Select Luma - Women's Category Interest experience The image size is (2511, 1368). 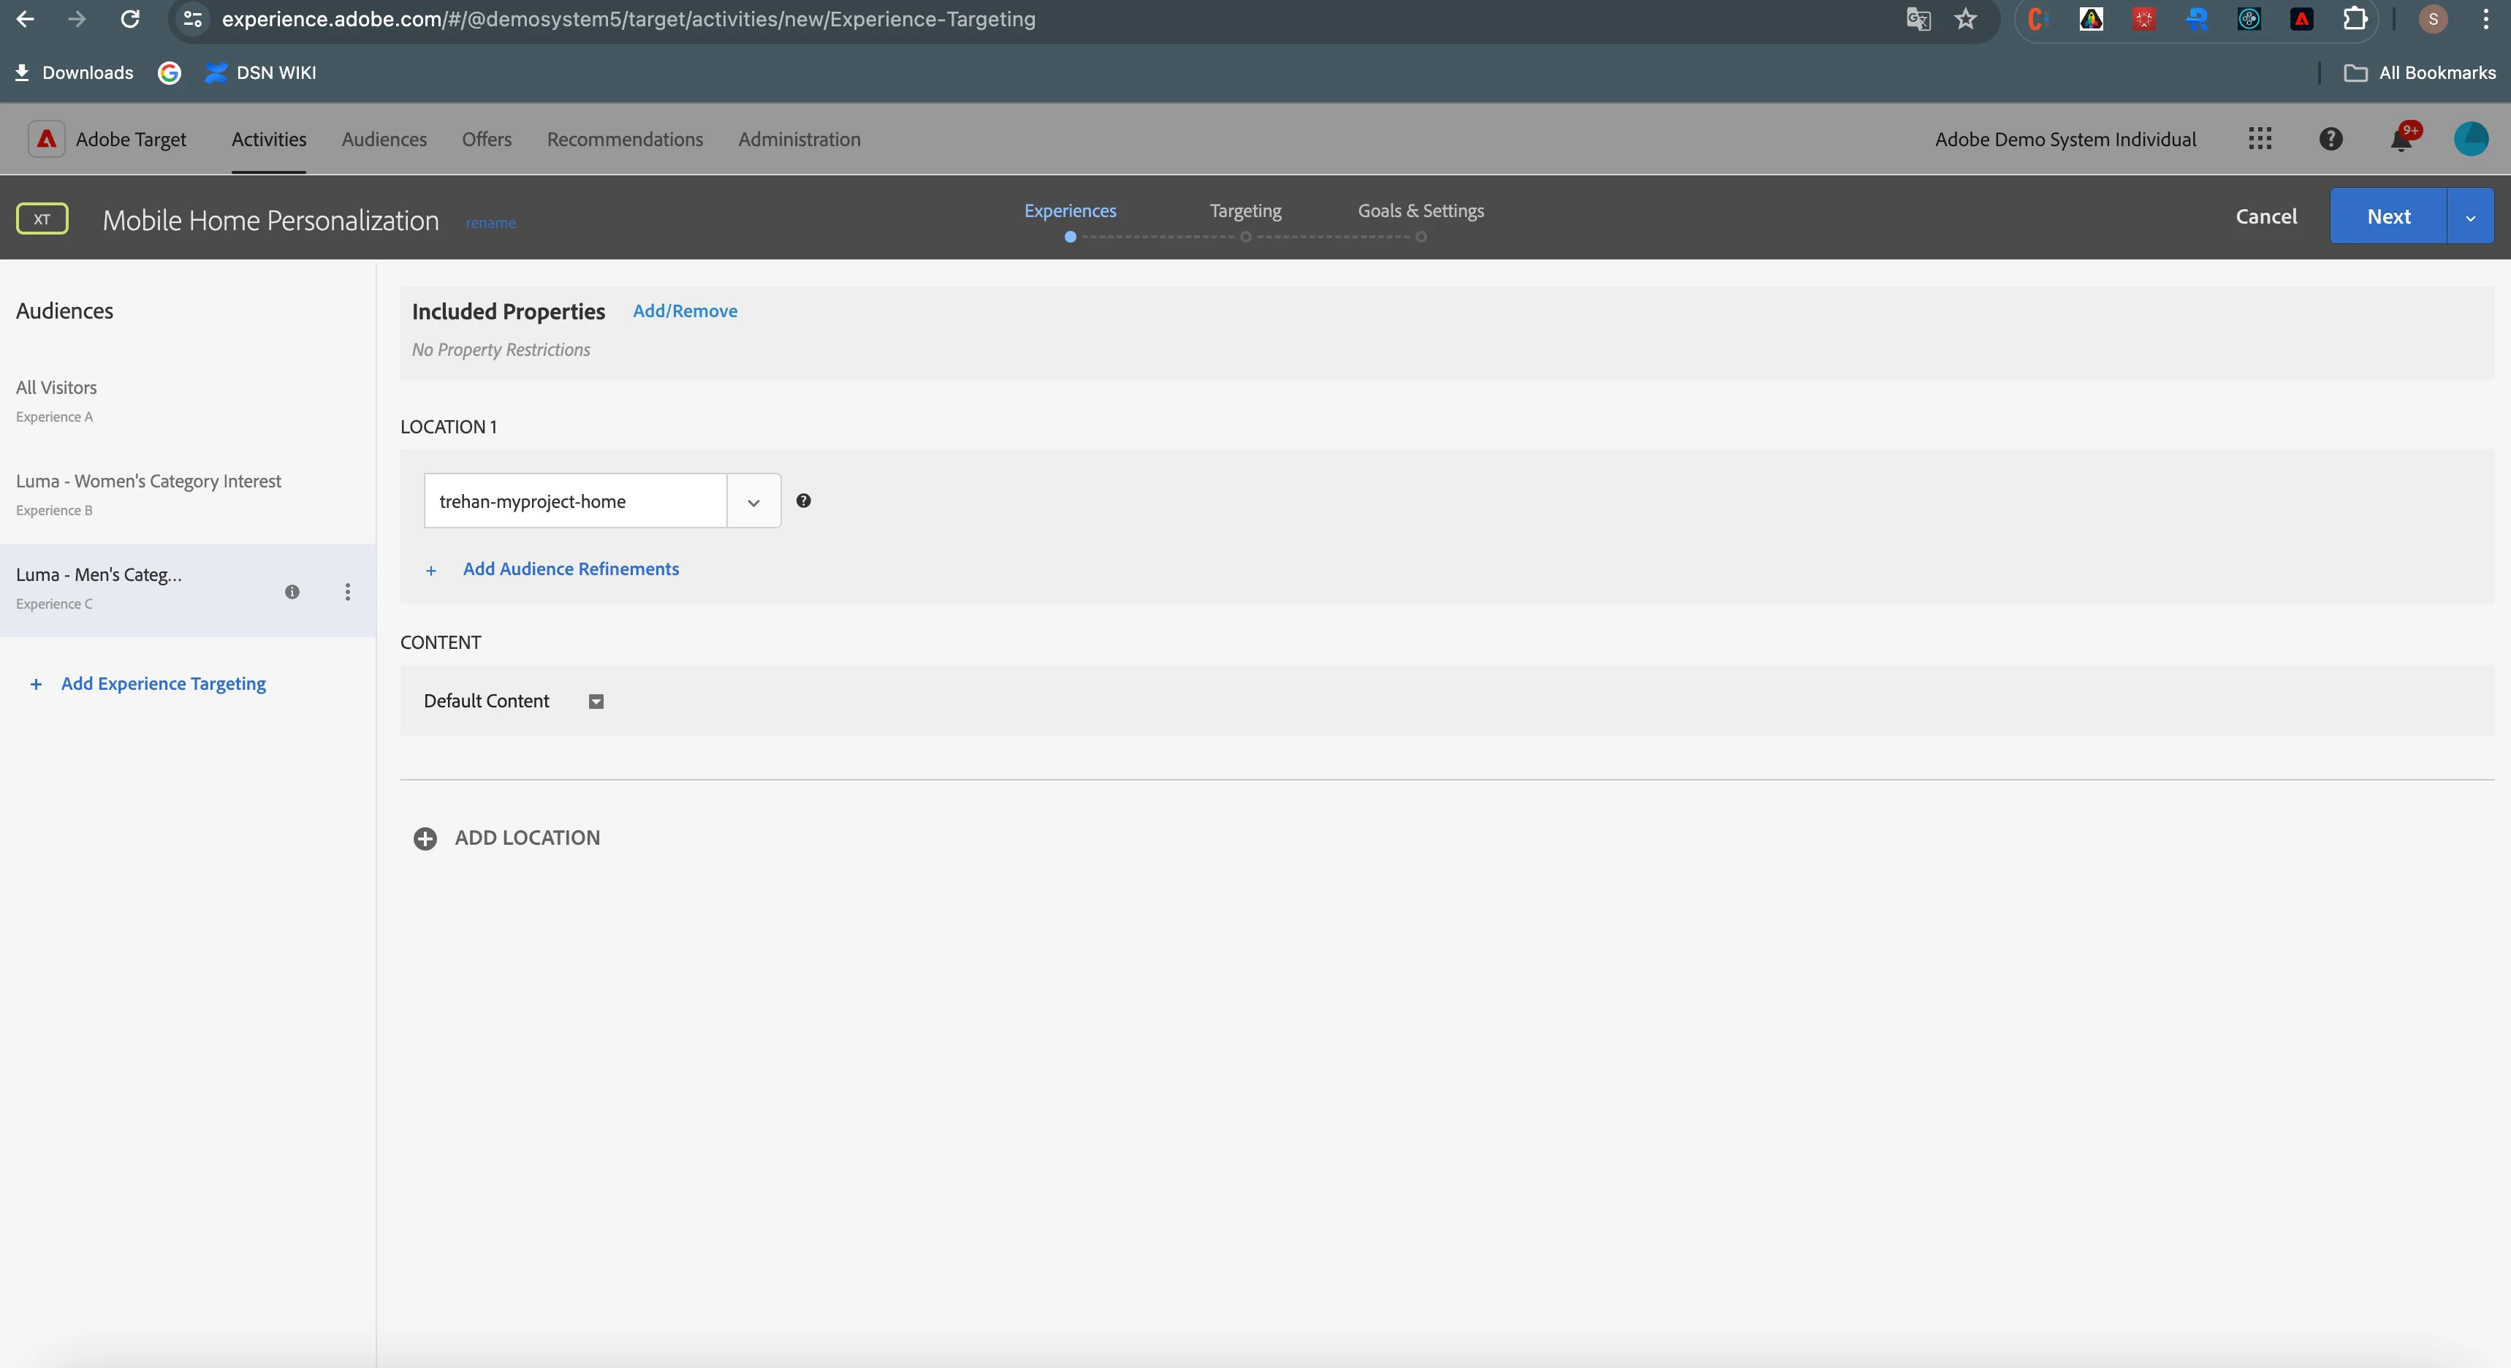(187, 495)
